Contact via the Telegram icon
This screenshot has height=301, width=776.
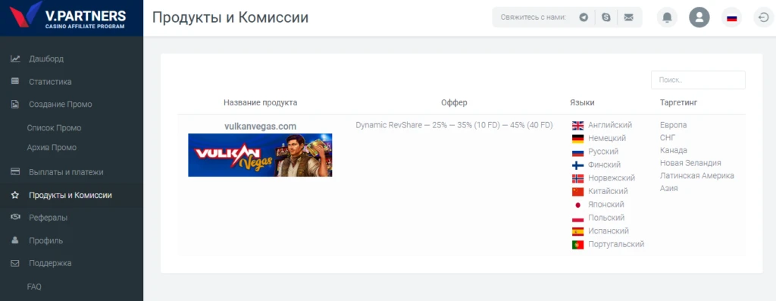coord(584,17)
